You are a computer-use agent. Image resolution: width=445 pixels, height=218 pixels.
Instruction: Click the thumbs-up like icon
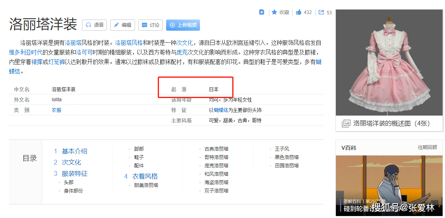299,12
